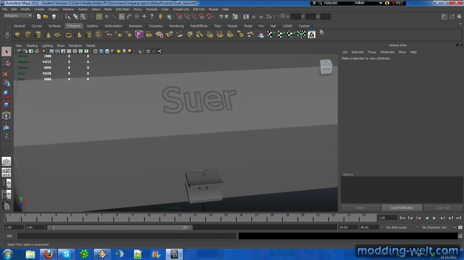This screenshot has height=260, width=464.
Task: Create a polygon cube from the shelf
Action: (27, 35)
